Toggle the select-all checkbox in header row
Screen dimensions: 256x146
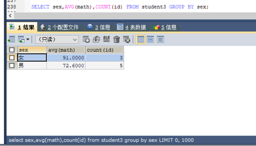click(12, 50)
